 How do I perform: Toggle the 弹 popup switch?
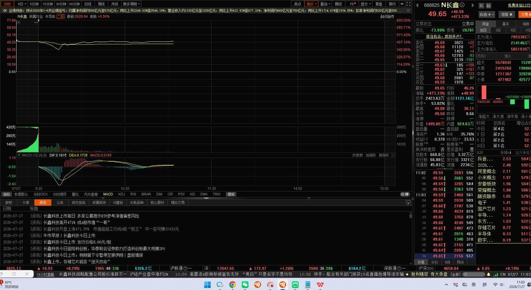pyautogui.click(x=405, y=194)
